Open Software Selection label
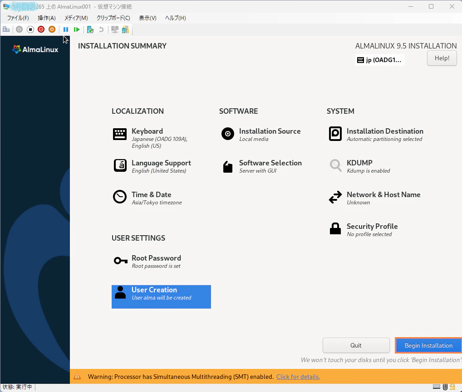 click(x=270, y=163)
